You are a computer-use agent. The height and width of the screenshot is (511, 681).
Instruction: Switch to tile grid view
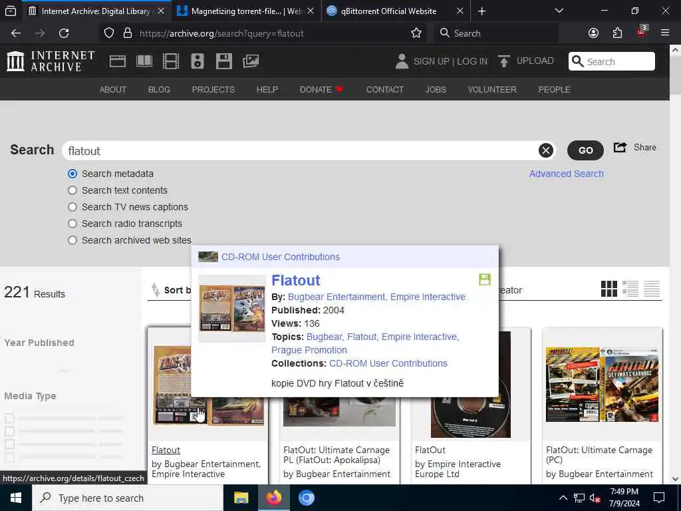pos(609,289)
